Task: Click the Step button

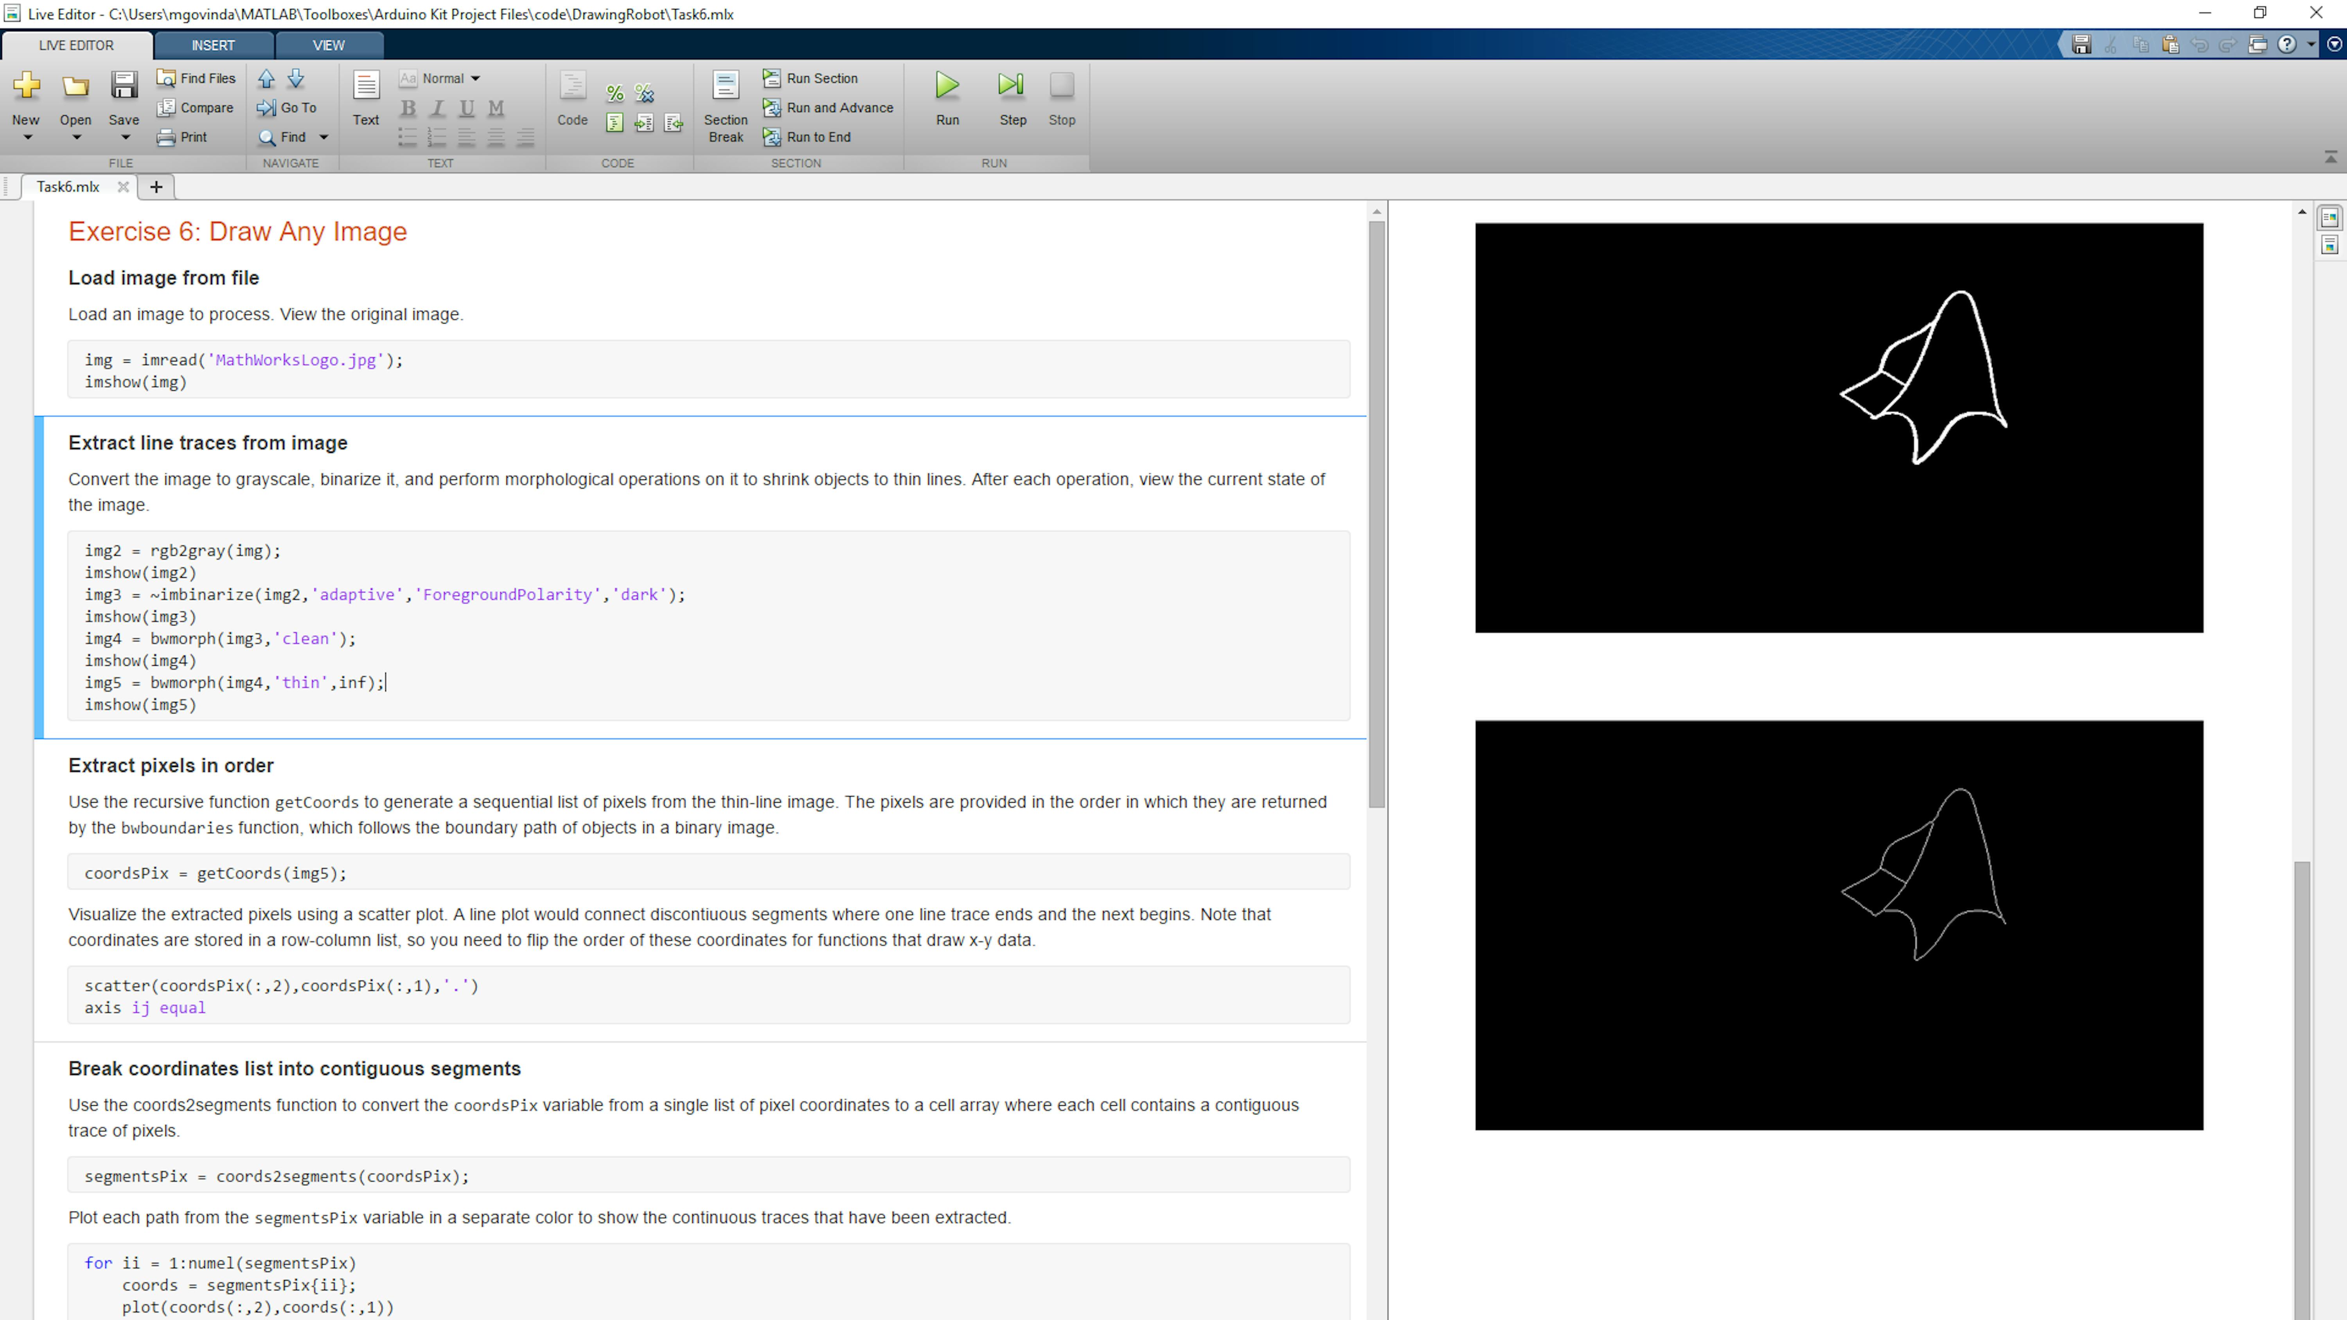Action: click(1012, 99)
